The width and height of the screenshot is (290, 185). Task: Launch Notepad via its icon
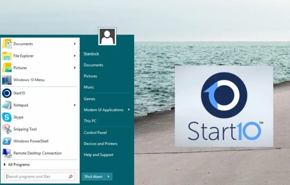pos(7,105)
